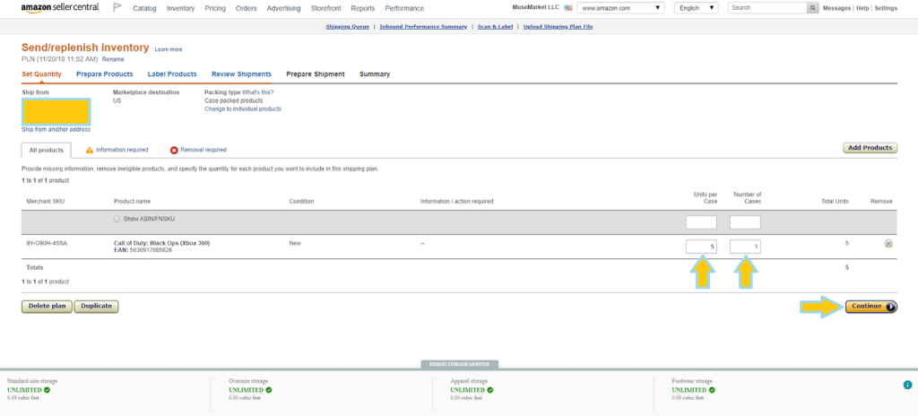Toggle the Show ASIN/FNSKU checkbox
The image size is (918, 416).
coord(117,219)
